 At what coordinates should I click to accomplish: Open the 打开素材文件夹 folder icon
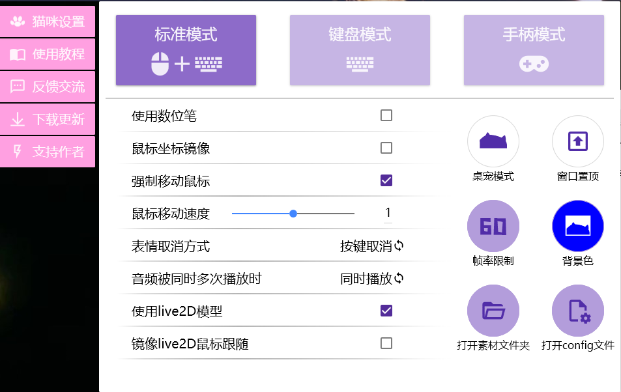click(x=493, y=311)
